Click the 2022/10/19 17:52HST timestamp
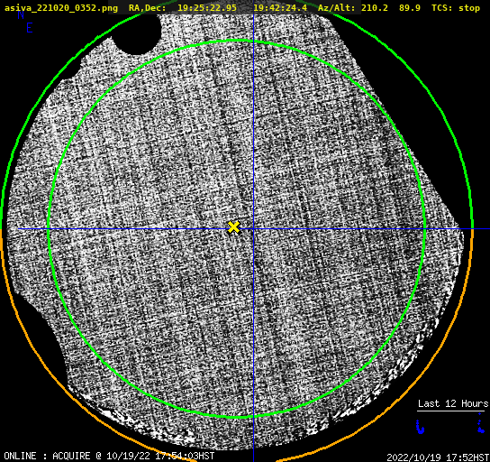Screen dimensions: 490x462 point(438,457)
